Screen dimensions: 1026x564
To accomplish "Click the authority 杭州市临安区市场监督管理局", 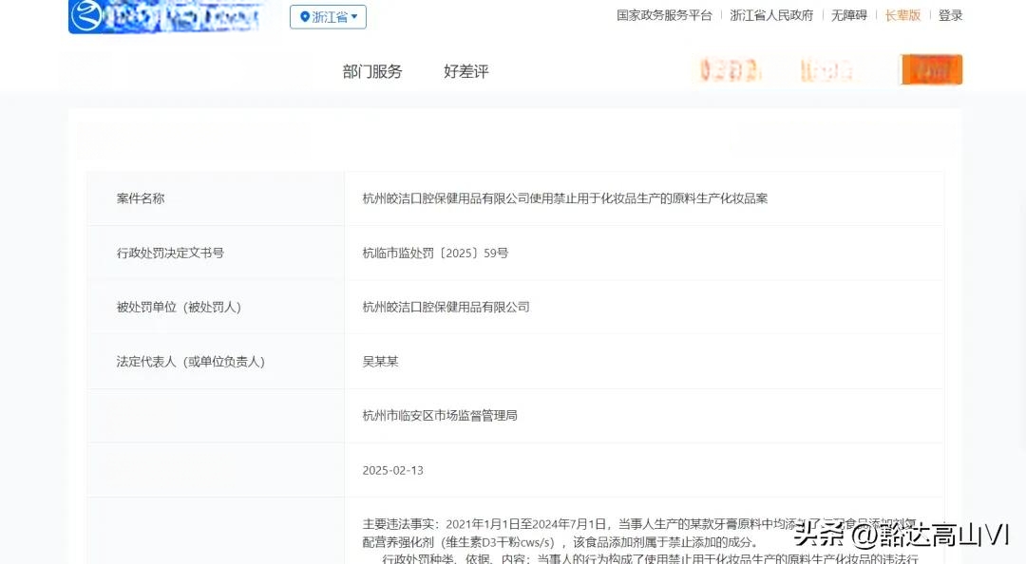I will tap(440, 416).
